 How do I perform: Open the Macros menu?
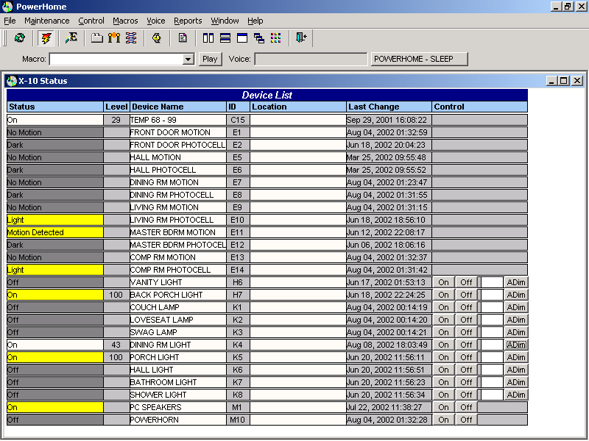tap(125, 21)
